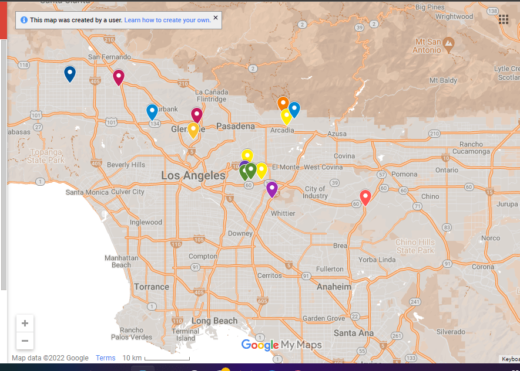Image resolution: width=520 pixels, height=371 pixels.
Task: Open the yellow pin directly above Arcadia
Action: tap(287, 116)
